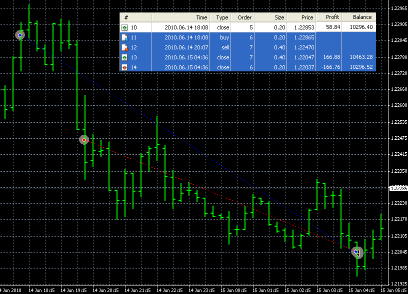Click price 1.22853 in the table
Image resolution: width=408 pixels, height=294 pixels.
click(304, 27)
